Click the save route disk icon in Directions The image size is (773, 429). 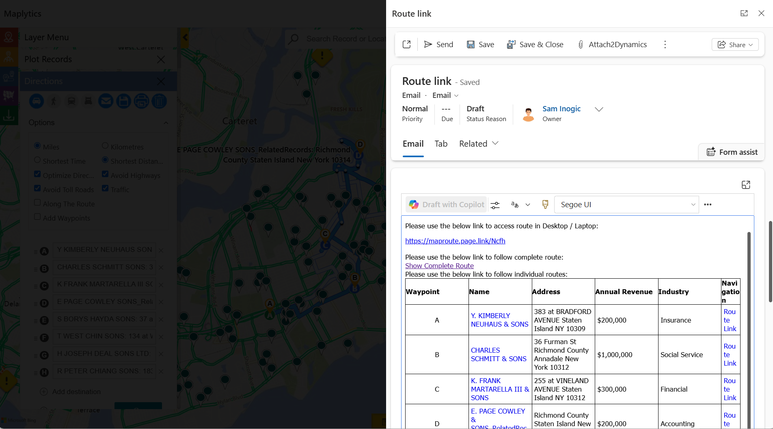124,101
